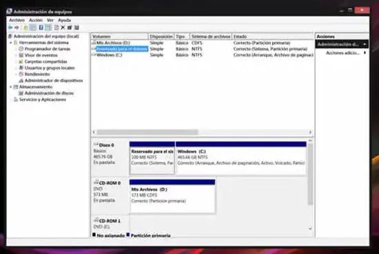The image size is (379, 254).
Task: Toggle the console tree toolbar icon
Action: click(32, 28)
